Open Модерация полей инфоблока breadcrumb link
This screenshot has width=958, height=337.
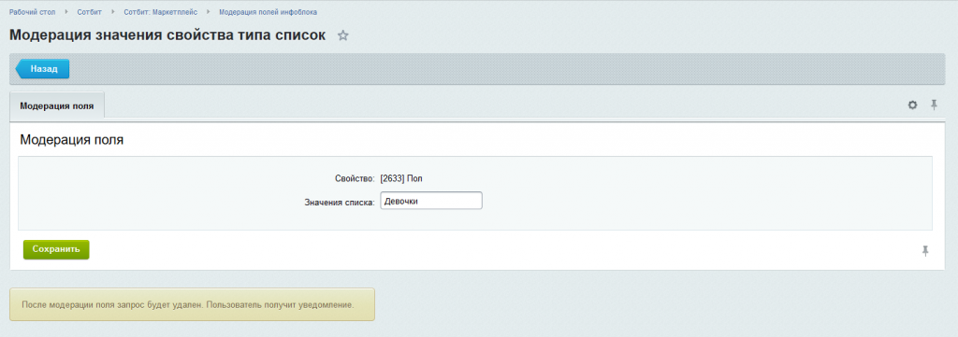pyautogui.click(x=268, y=12)
